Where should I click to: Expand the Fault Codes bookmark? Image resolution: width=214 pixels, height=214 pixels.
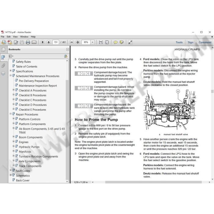click(11, 170)
